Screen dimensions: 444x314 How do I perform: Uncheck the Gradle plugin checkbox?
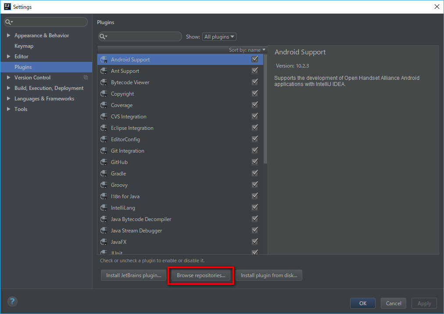point(255,173)
